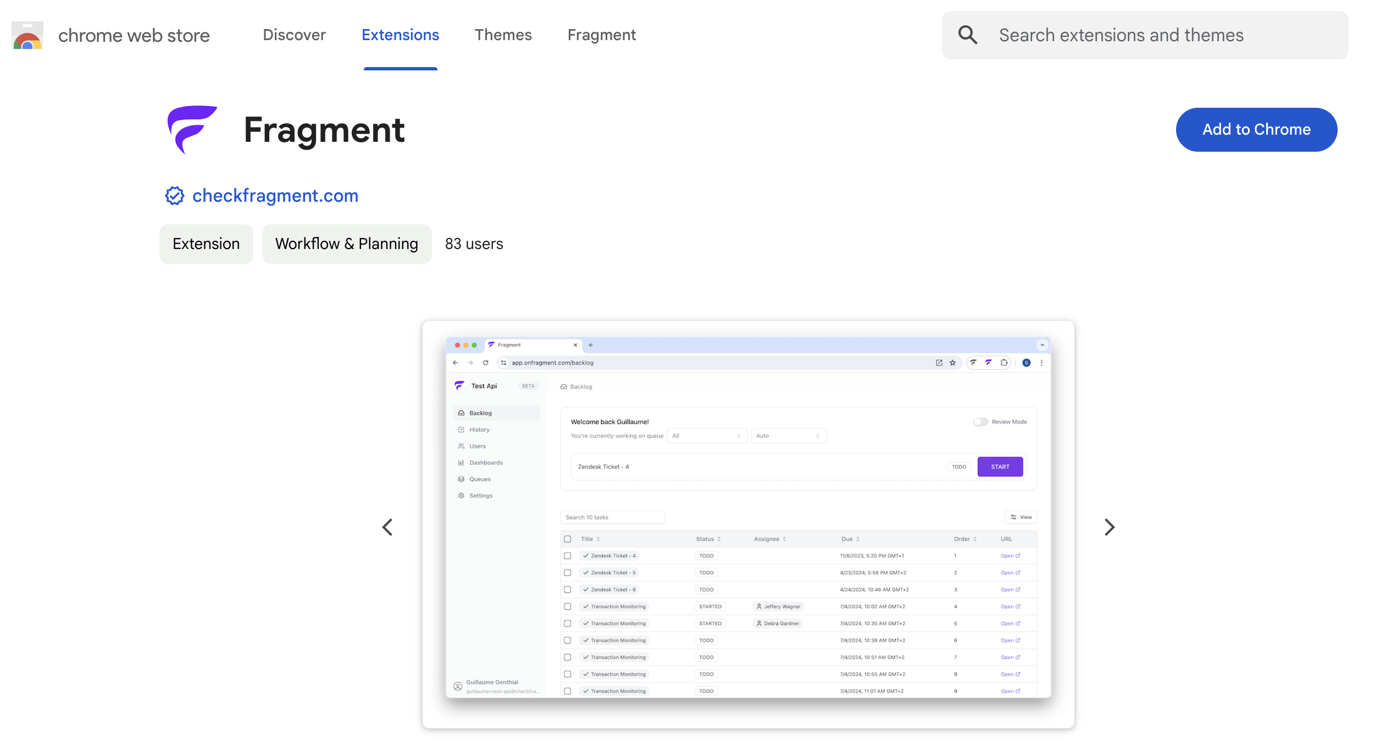Click the 'Test Api' workspace name in preview
1375x741 pixels.
(484, 386)
